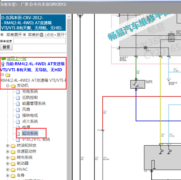The image size is (181, 180).
Task: Select the 燃油和排放 label
Action: [x=26, y=146]
